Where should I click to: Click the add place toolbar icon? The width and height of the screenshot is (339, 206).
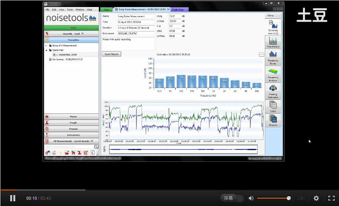73,153
